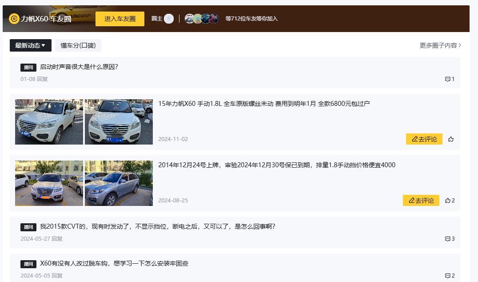Open question 我2015款CVT的 不显示挡位
The width and height of the screenshot is (478, 282).
(158, 226)
